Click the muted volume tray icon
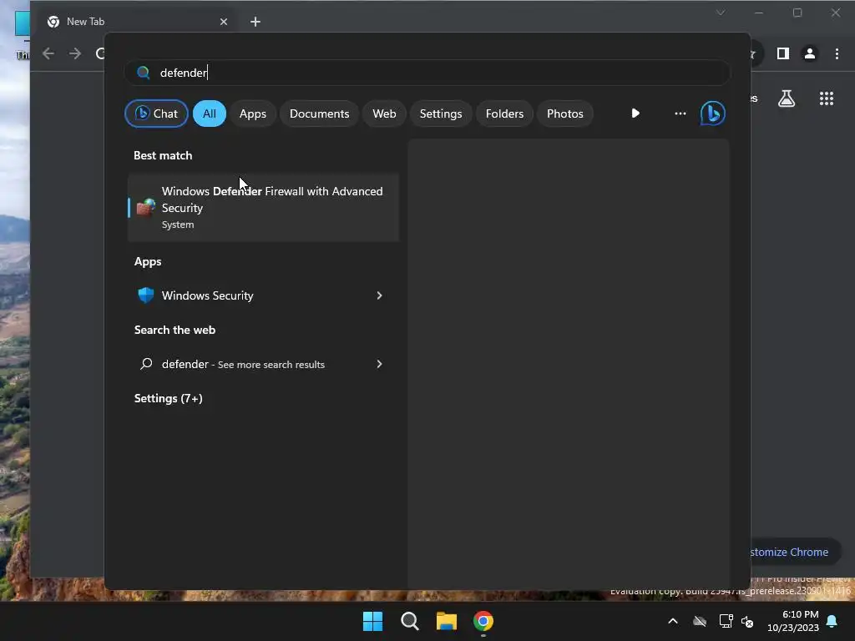855x641 pixels. tap(747, 621)
